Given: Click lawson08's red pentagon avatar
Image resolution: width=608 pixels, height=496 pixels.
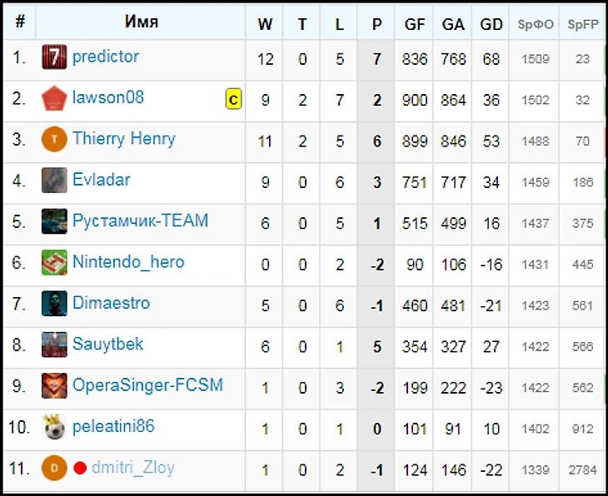Looking at the screenshot, I should pyautogui.click(x=54, y=99).
